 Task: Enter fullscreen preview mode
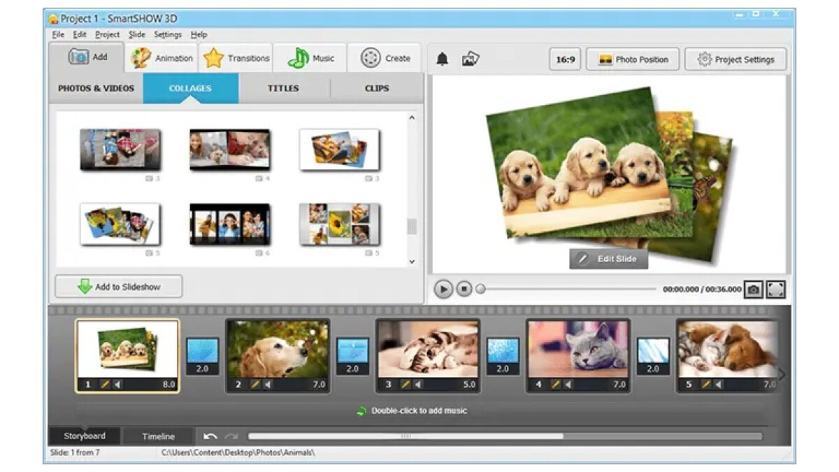pyautogui.click(x=776, y=289)
